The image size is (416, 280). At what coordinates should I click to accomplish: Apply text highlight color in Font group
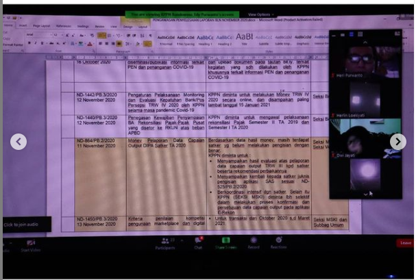(80, 44)
